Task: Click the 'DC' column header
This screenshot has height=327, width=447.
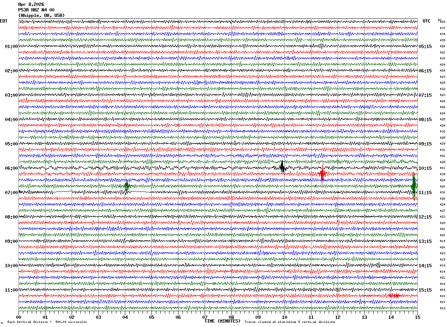Action: pyautogui.click(x=440, y=20)
